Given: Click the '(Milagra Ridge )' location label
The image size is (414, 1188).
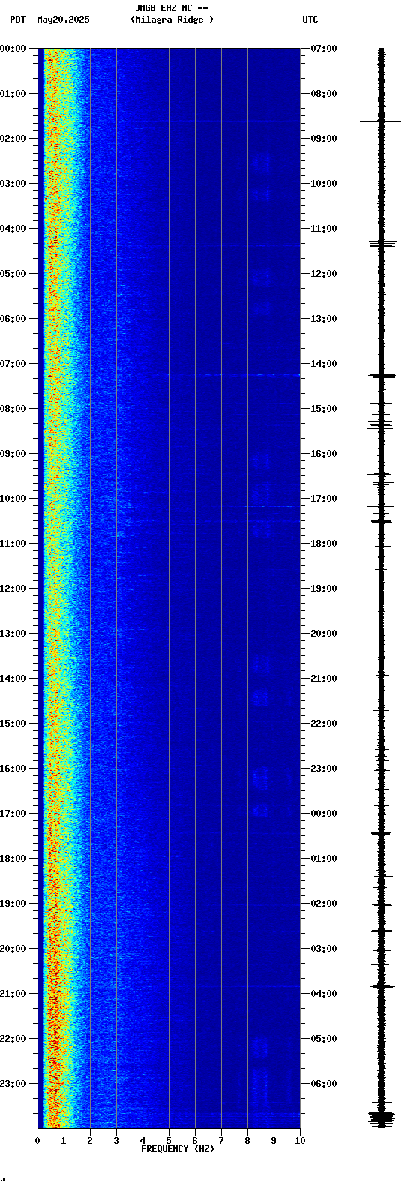Looking at the screenshot, I should (172, 19).
